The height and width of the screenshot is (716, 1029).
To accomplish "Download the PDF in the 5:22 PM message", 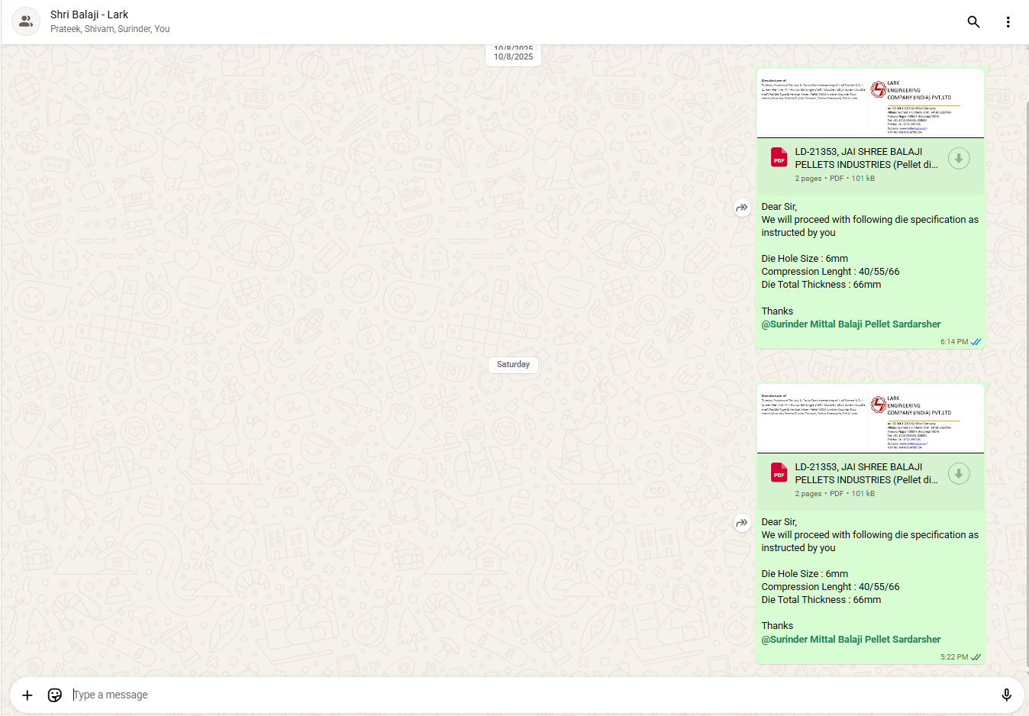I will (959, 474).
